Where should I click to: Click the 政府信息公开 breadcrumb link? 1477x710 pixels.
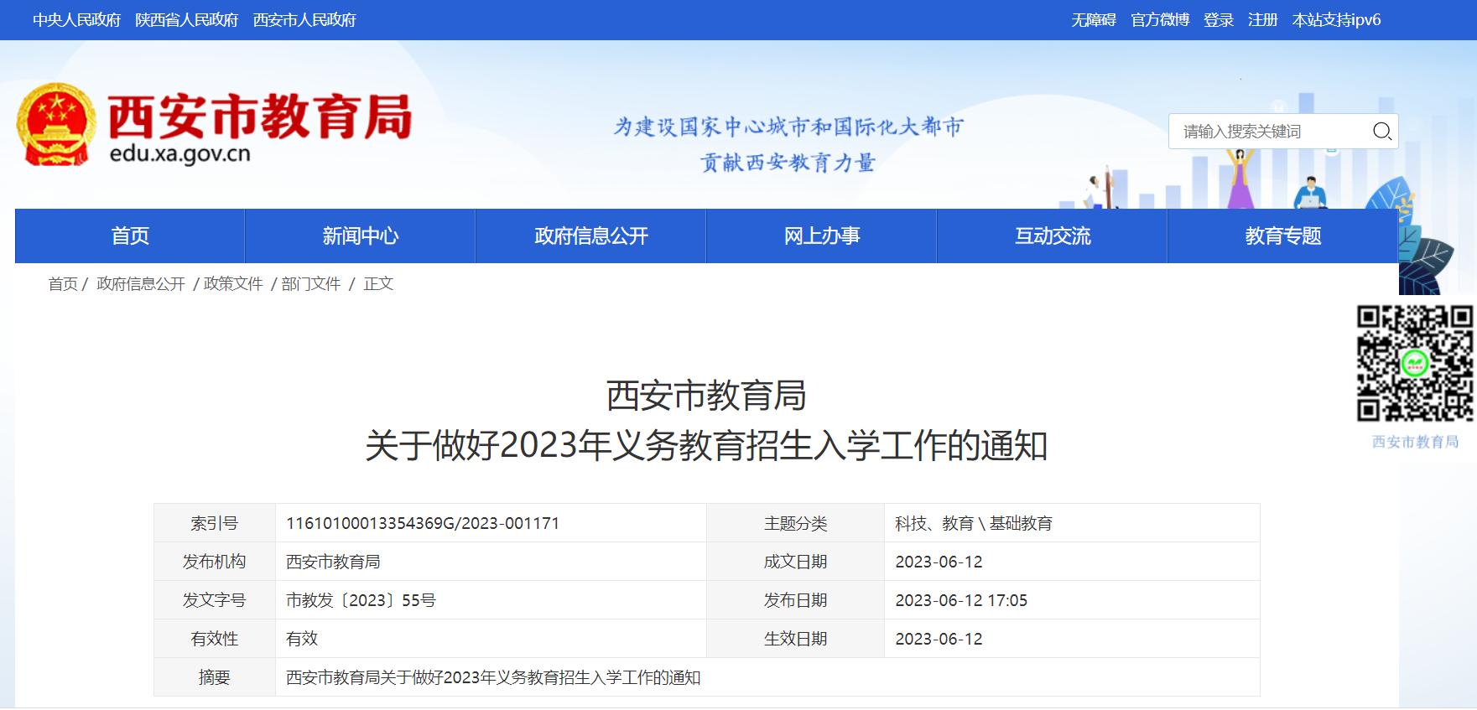click(141, 284)
